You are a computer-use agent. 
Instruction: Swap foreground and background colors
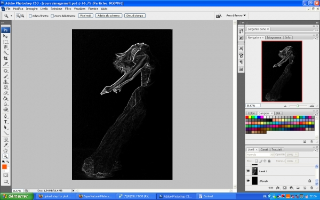[x=8, y=162]
